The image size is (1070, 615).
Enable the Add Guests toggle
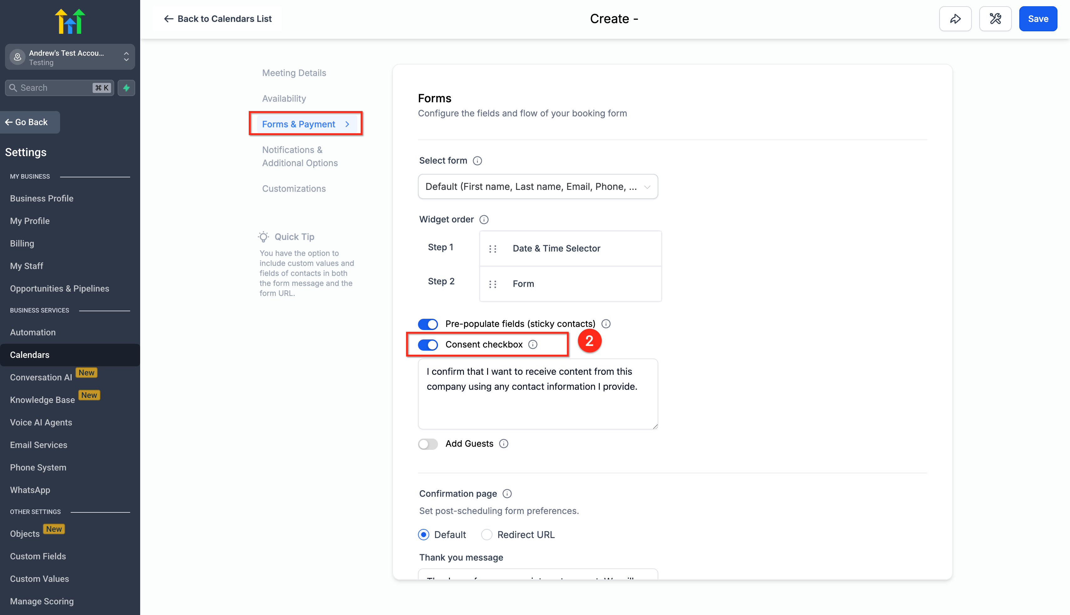(428, 444)
